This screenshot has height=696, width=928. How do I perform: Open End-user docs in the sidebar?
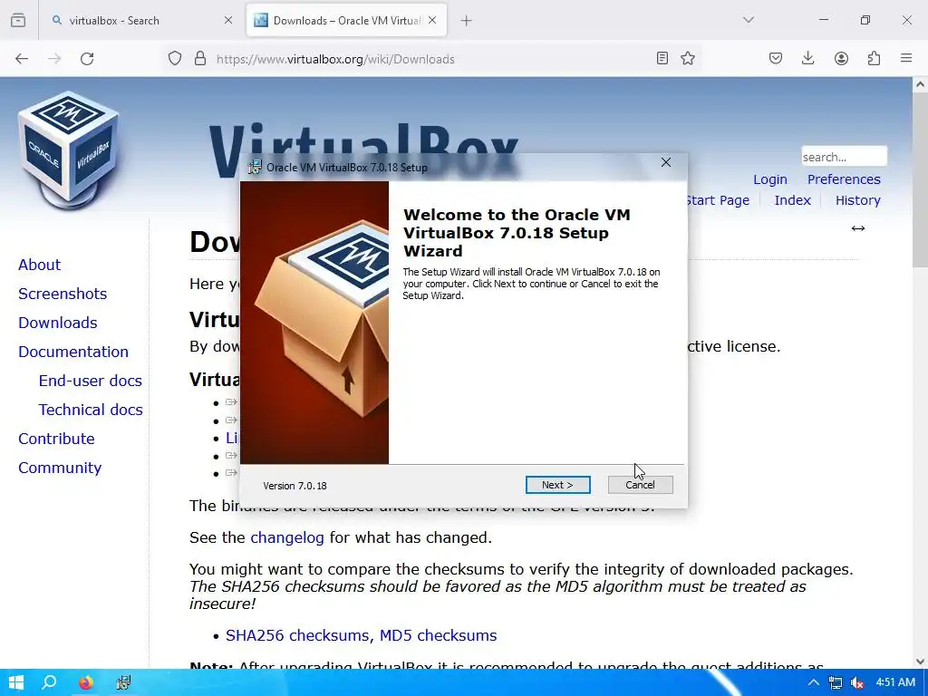[90, 381]
